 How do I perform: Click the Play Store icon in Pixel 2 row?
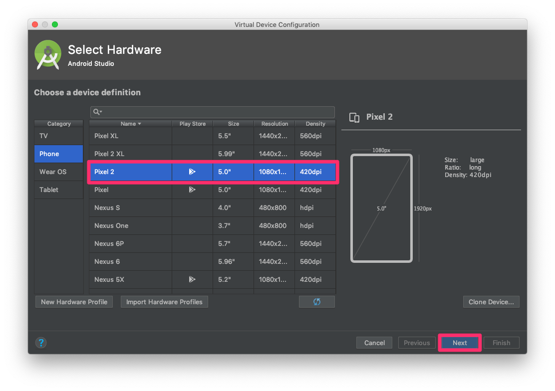click(192, 172)
